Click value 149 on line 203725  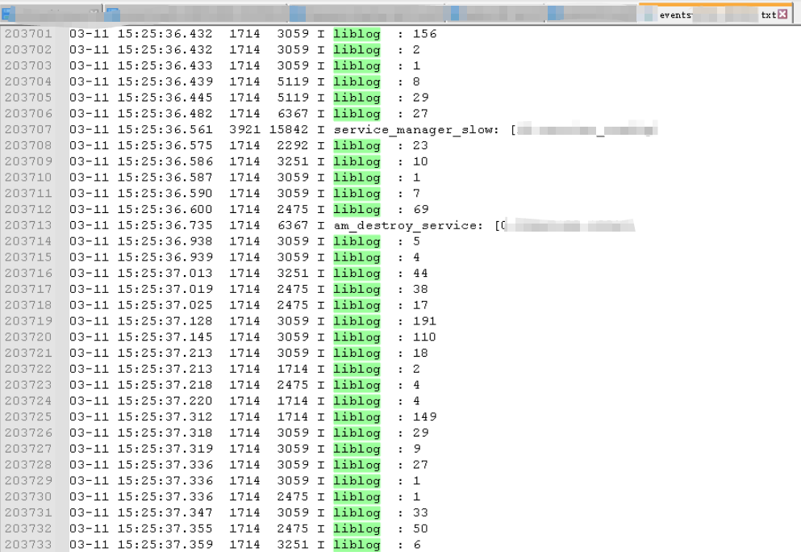(x=424, y=416)
